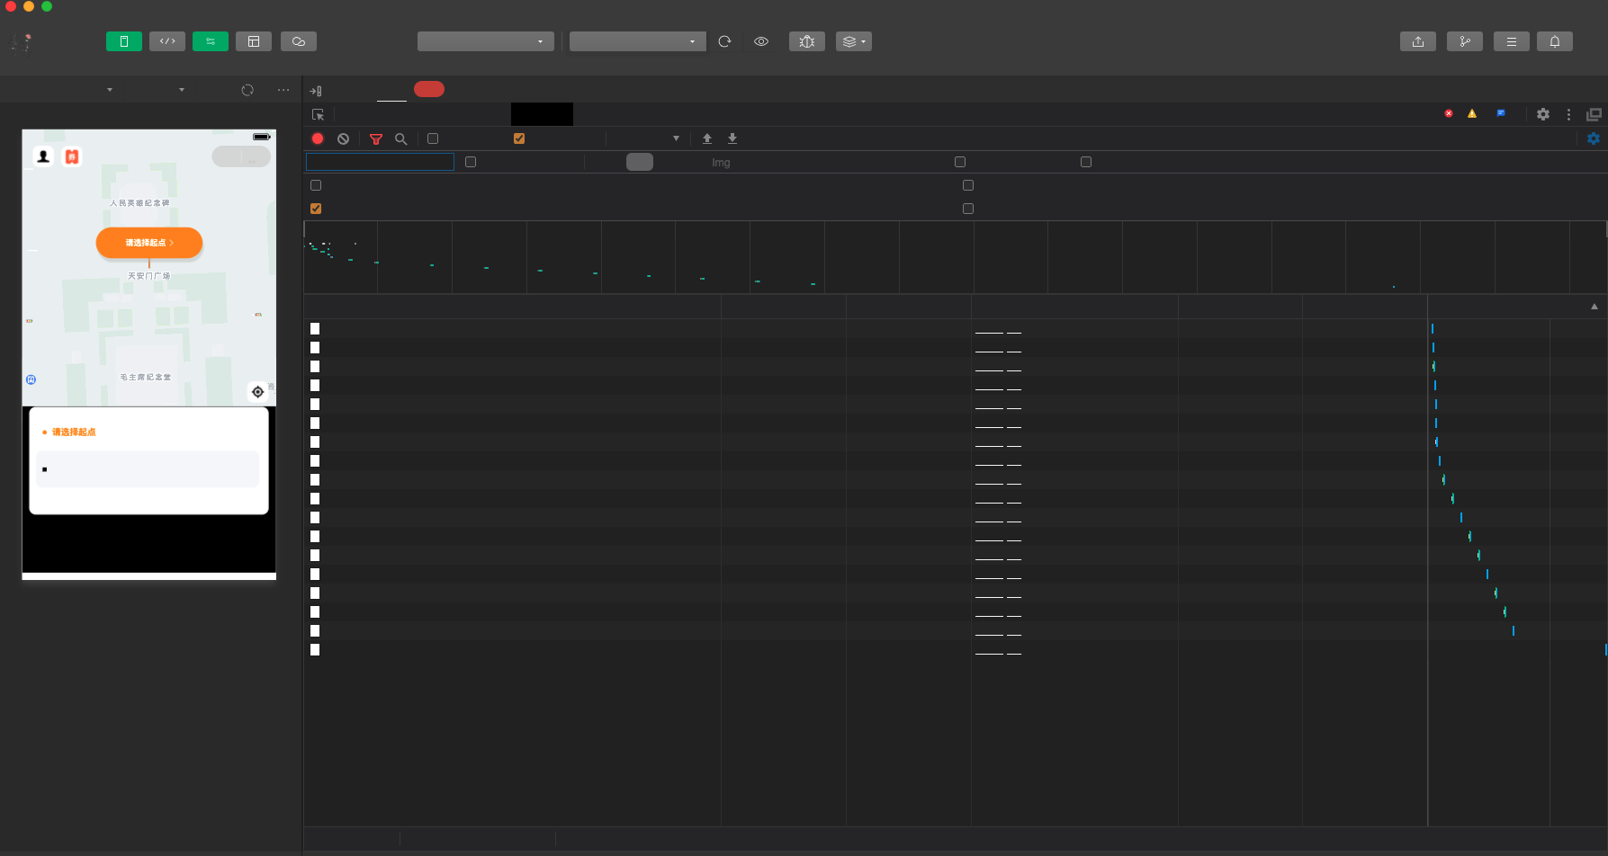Open the first wide dropdown in the top toolbar
The width and height of the screenshot is (1608, 856).
[x=486, y=41]
